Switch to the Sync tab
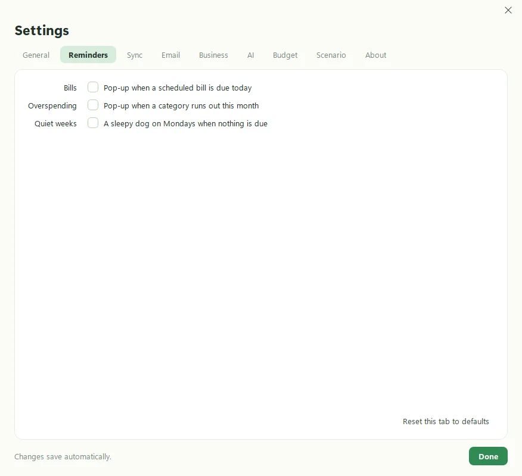522x476 pixels. (x=135, y=55)
